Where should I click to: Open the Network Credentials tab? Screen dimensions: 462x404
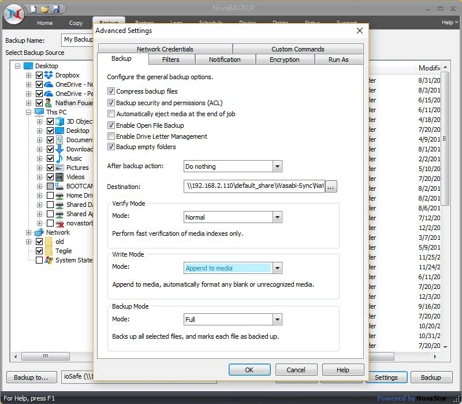(165, 49)
